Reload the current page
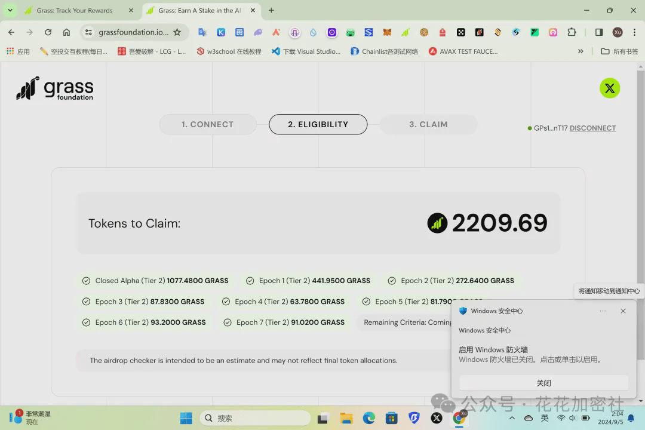 coord(48,32)
